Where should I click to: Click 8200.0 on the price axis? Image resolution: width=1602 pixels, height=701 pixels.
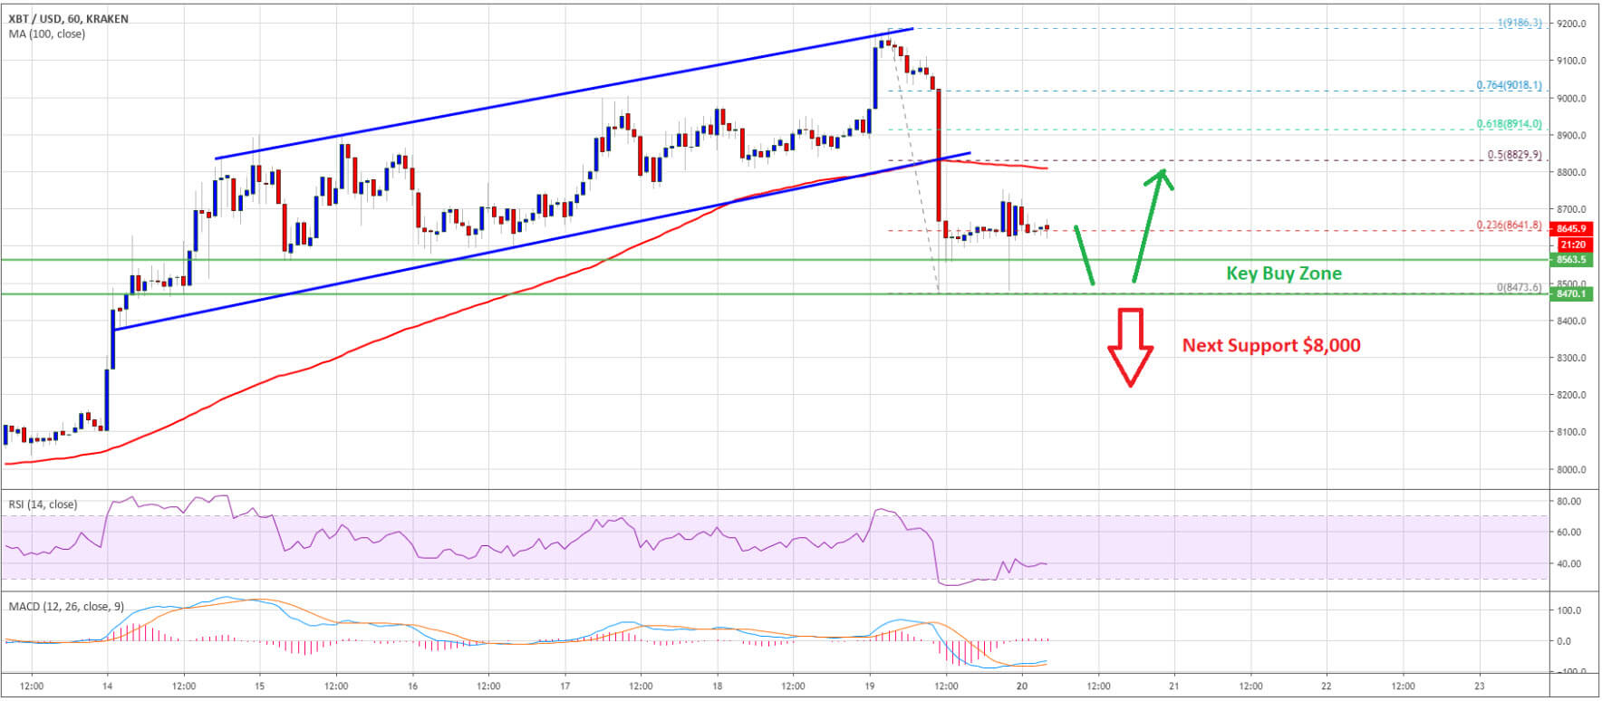point(1572,395)
